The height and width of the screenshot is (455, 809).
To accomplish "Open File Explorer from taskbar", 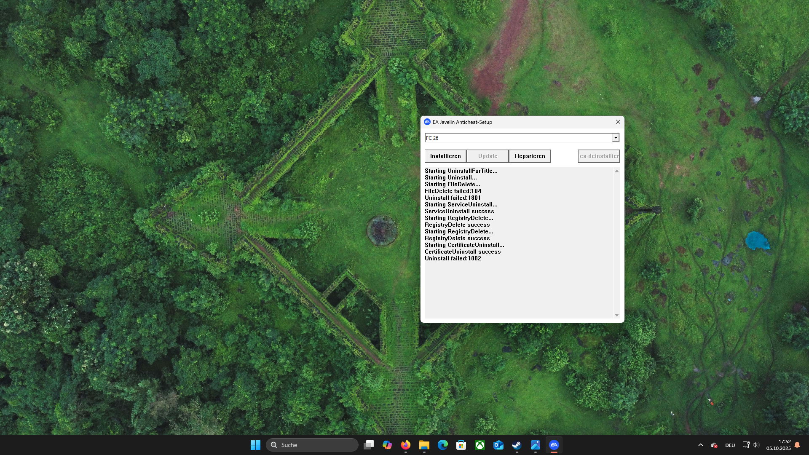I will point(424,445).
